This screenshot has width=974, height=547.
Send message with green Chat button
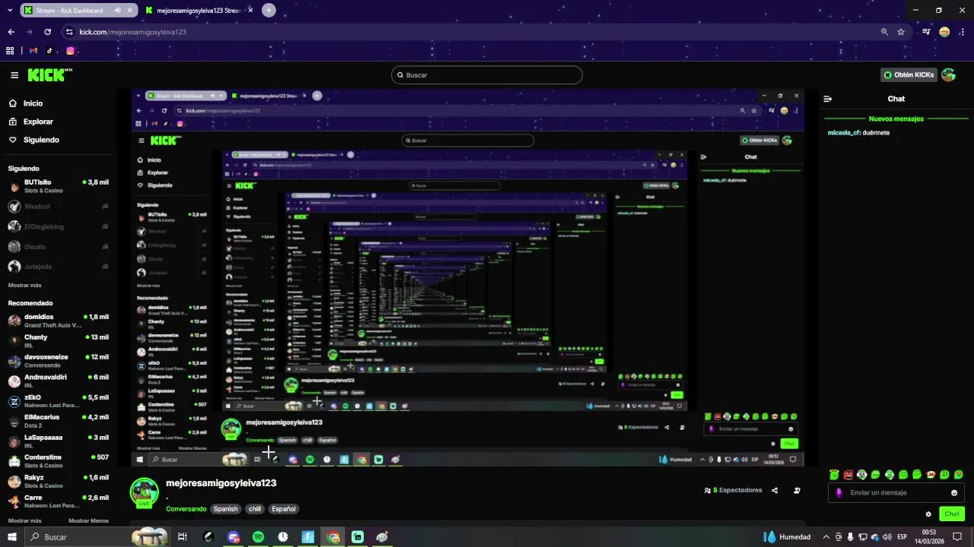pos(952,514)
